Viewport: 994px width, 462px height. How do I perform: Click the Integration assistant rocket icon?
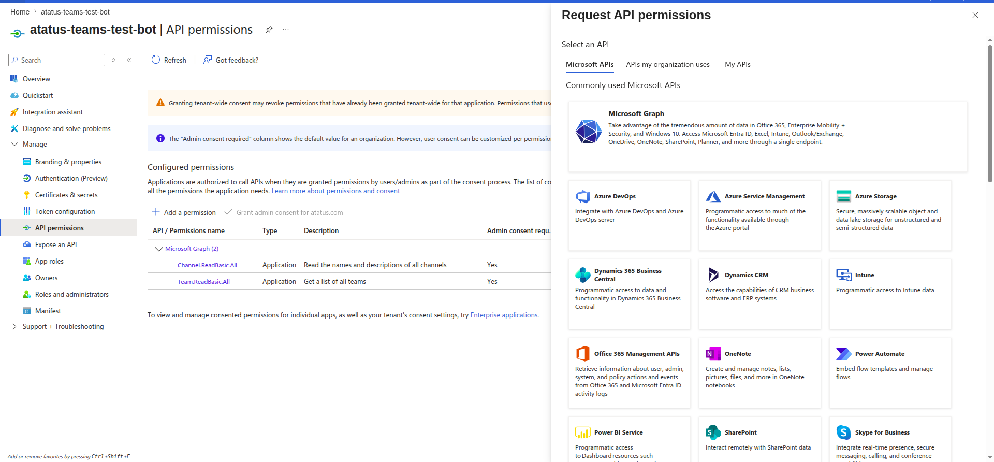point(14,112)
